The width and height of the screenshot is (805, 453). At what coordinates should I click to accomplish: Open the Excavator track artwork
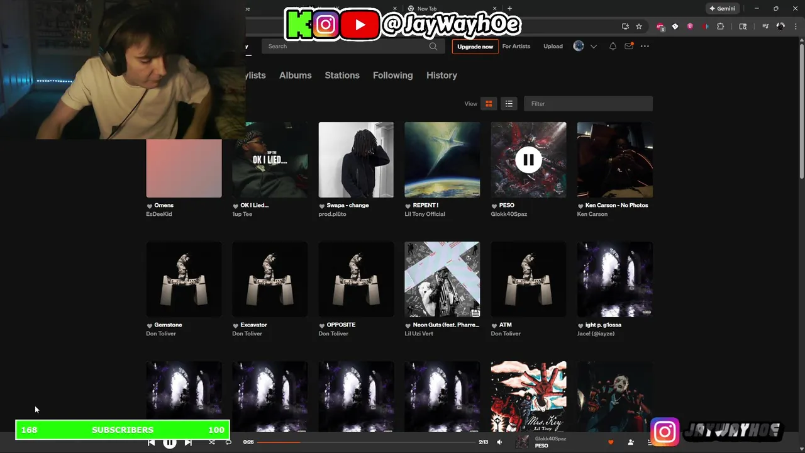(270, 279)
